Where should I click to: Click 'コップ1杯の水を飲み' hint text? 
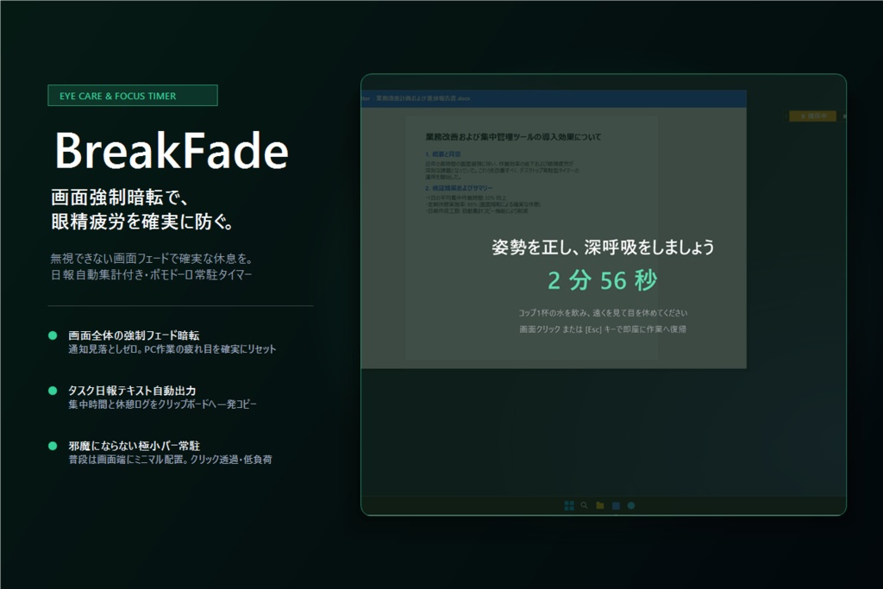coord(553,312)
